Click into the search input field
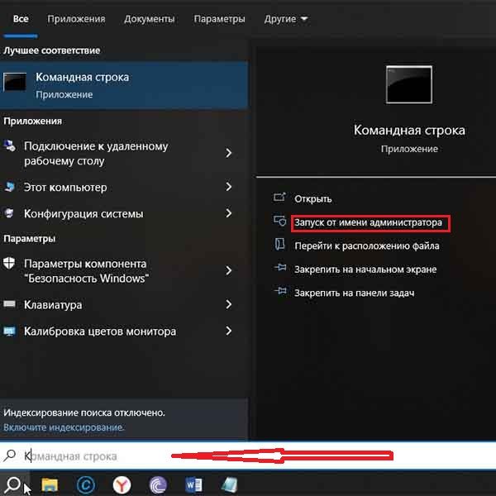Viewport: 496px width, 496px height. pos(248,455)
